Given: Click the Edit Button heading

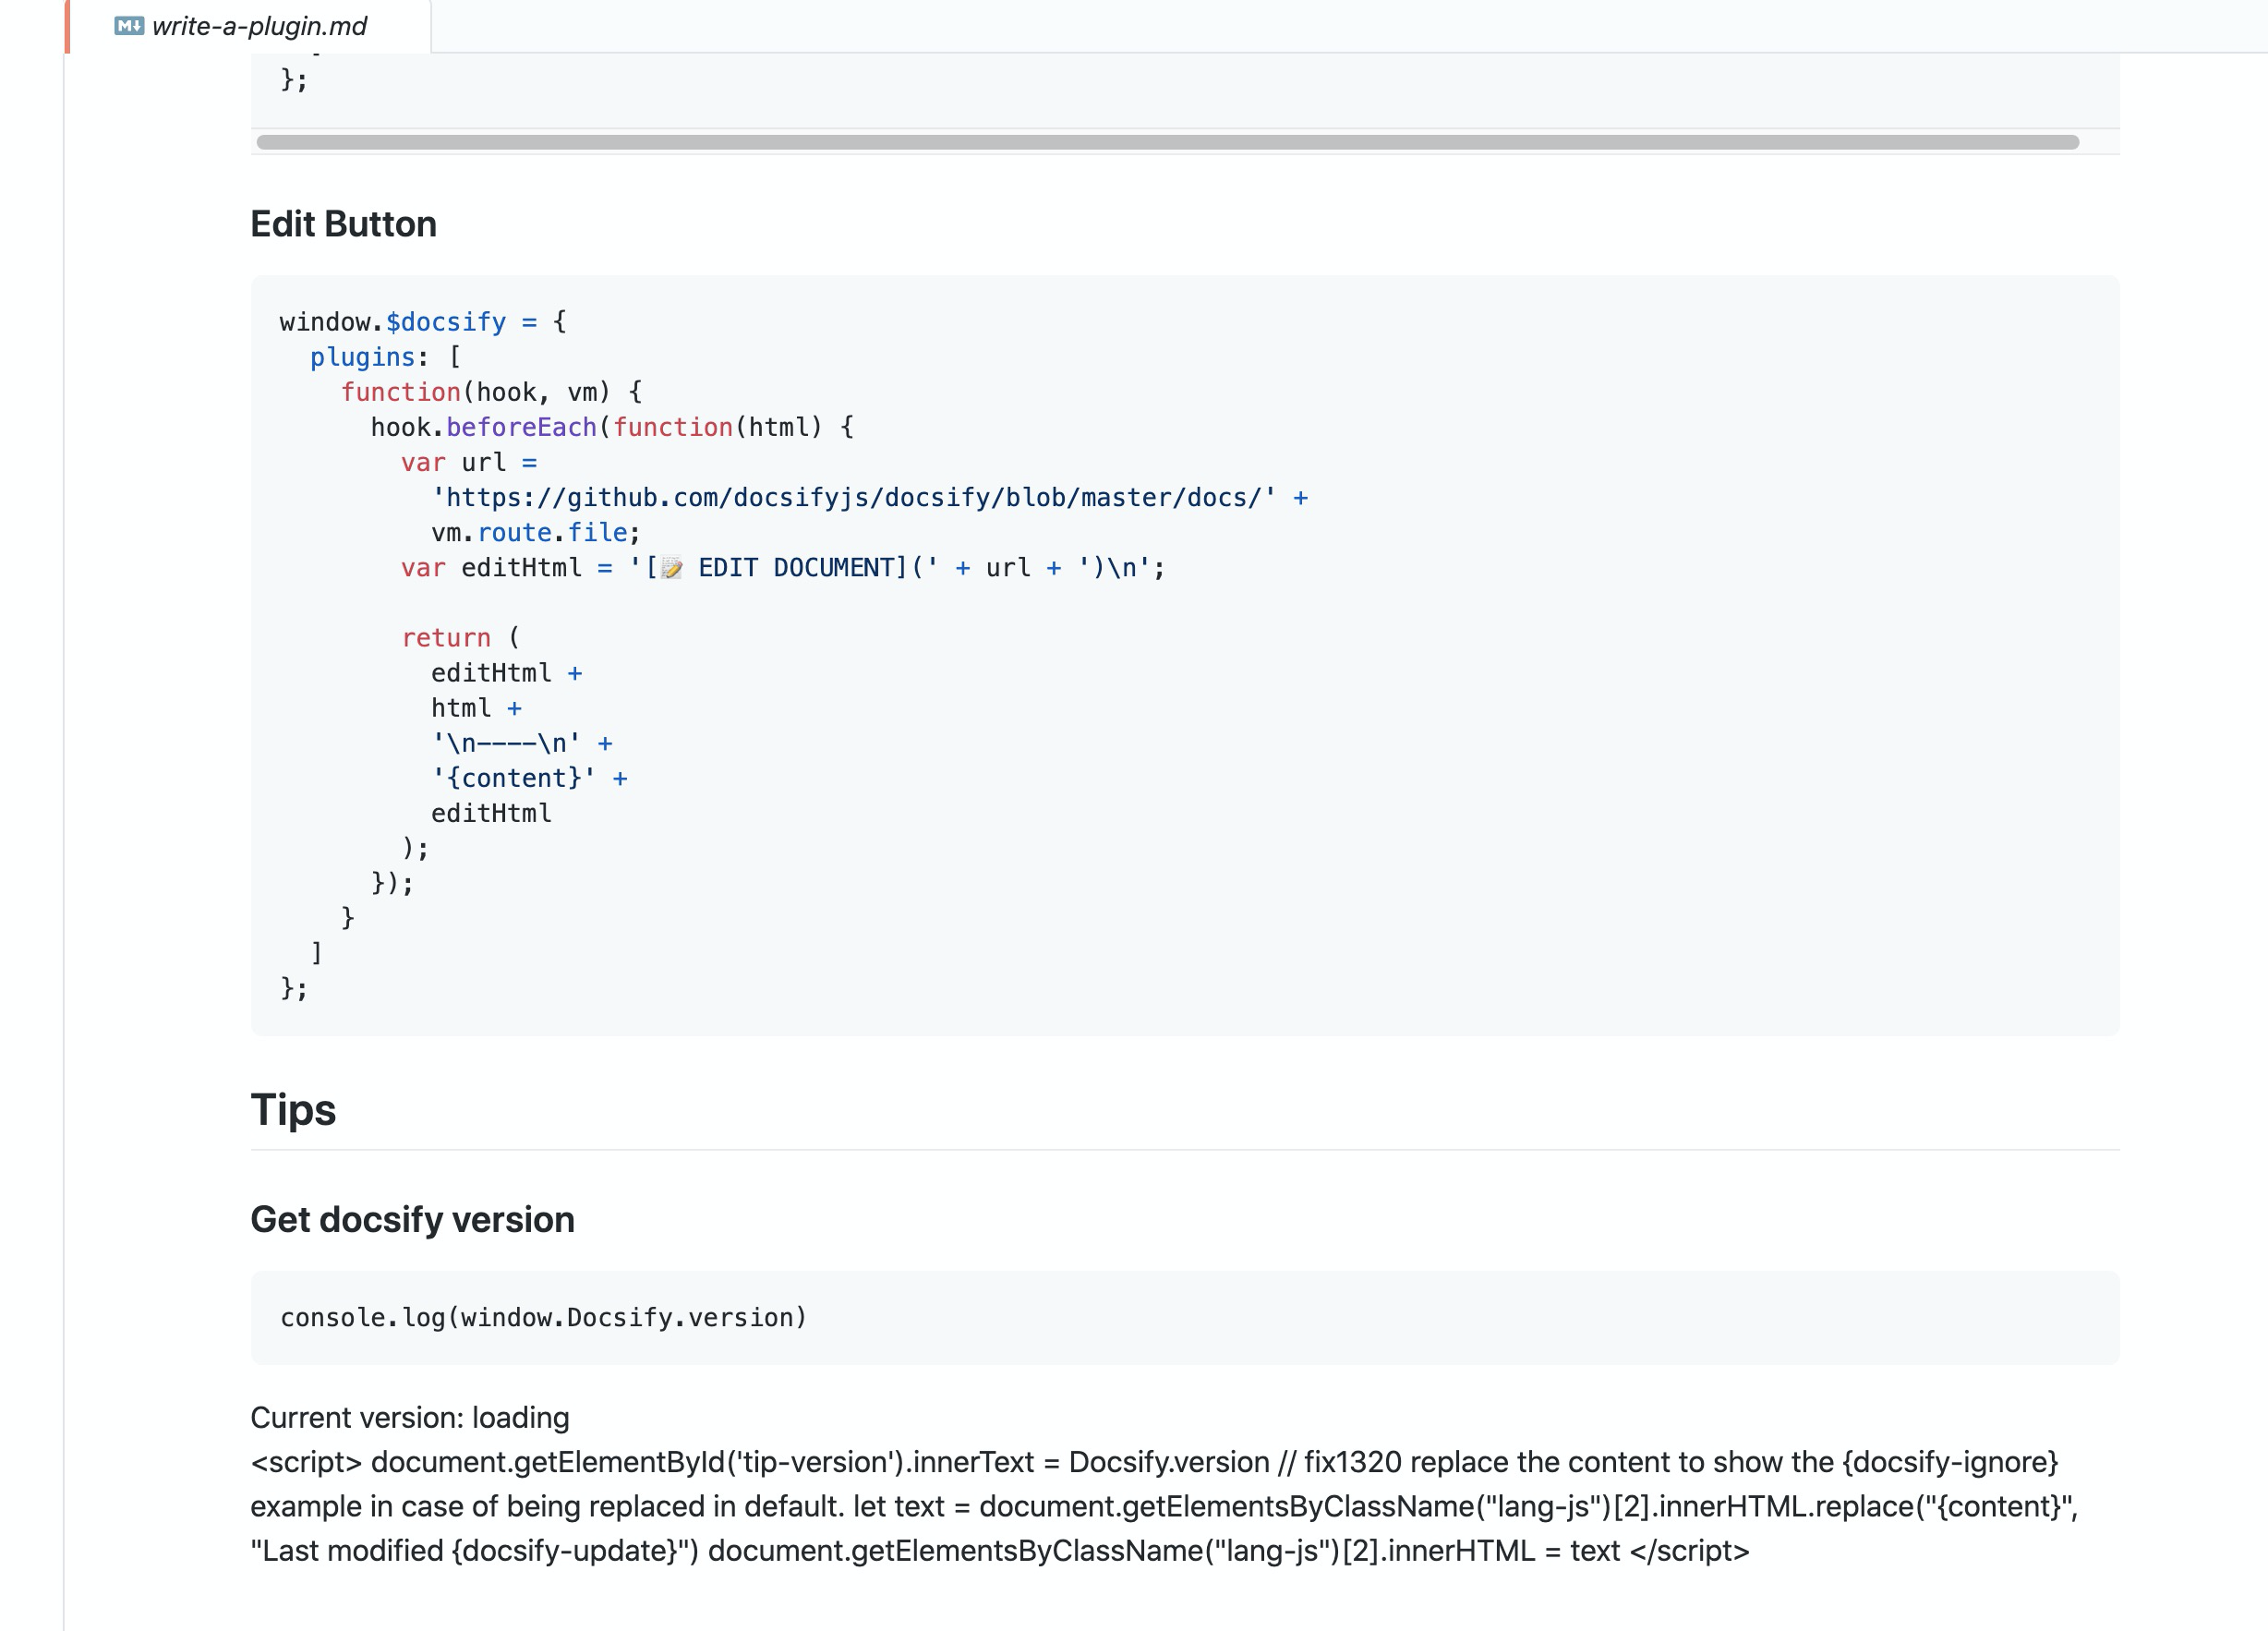Looking at the screenshot, I should pyautogui.click(x=343, y=224).
